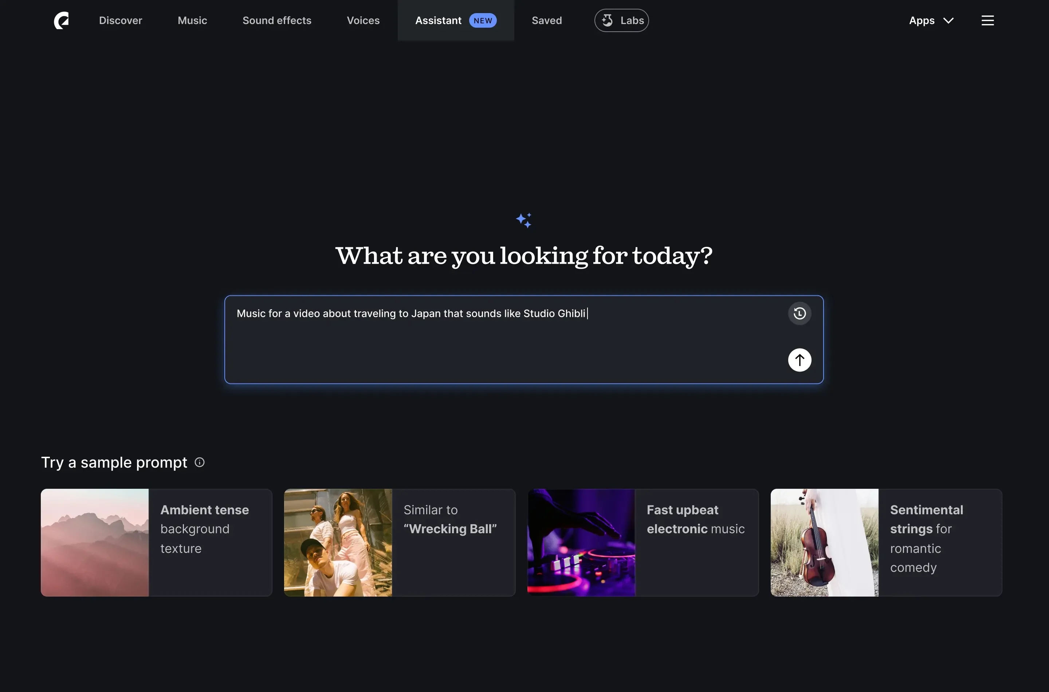Click the flask icon in Labs
The height and width of the screenshot is (692, 1049).
[x=607, y=20]
